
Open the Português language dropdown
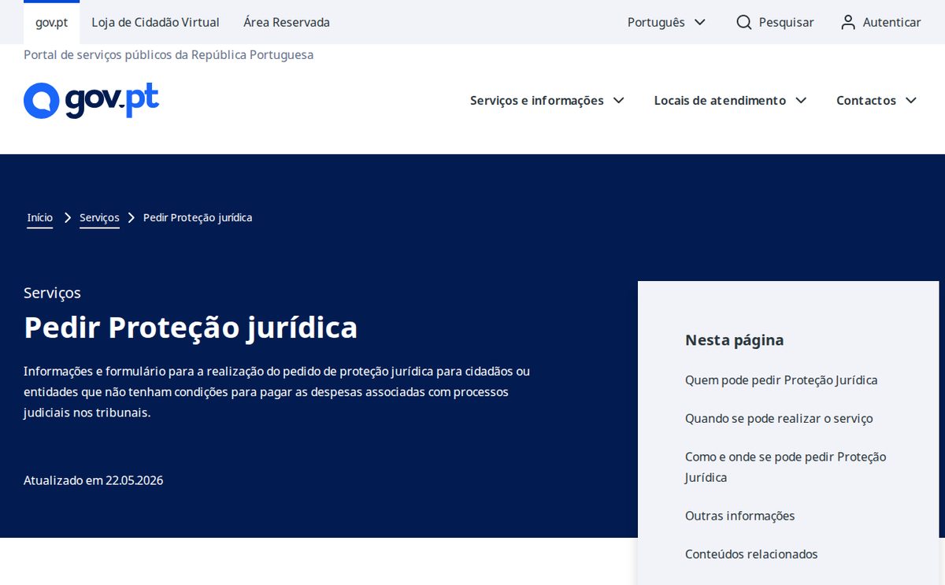point(666,22)
